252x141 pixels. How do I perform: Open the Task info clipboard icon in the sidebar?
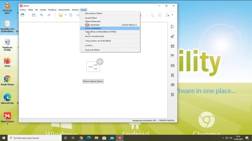point(172,94)
